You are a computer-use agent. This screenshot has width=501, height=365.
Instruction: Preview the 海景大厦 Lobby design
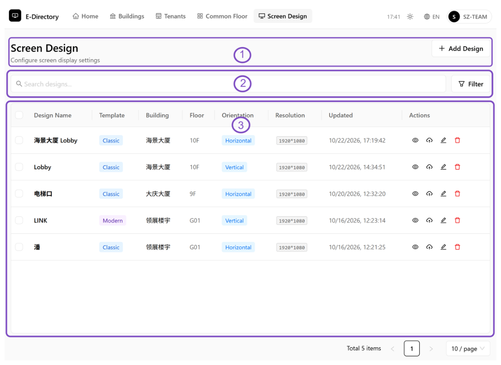tap(415, 140)
